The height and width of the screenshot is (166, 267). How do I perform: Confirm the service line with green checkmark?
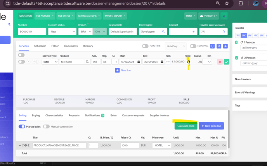point(226,62)
